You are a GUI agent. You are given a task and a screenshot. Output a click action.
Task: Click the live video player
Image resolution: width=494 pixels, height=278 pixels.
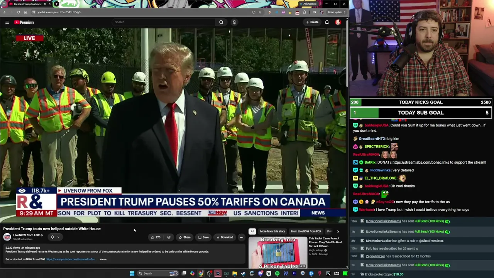(173, 126)
